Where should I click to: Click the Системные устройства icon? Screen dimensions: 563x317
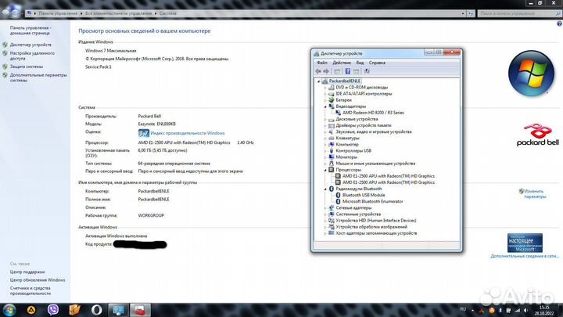point(332,214)
